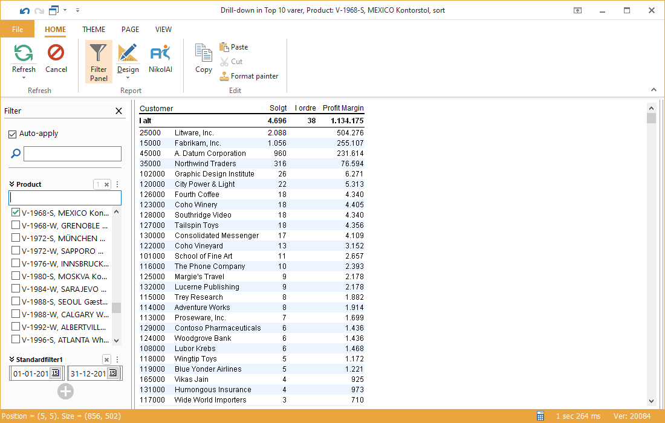Open the end date calendar picker

click(x=113, y=373)
